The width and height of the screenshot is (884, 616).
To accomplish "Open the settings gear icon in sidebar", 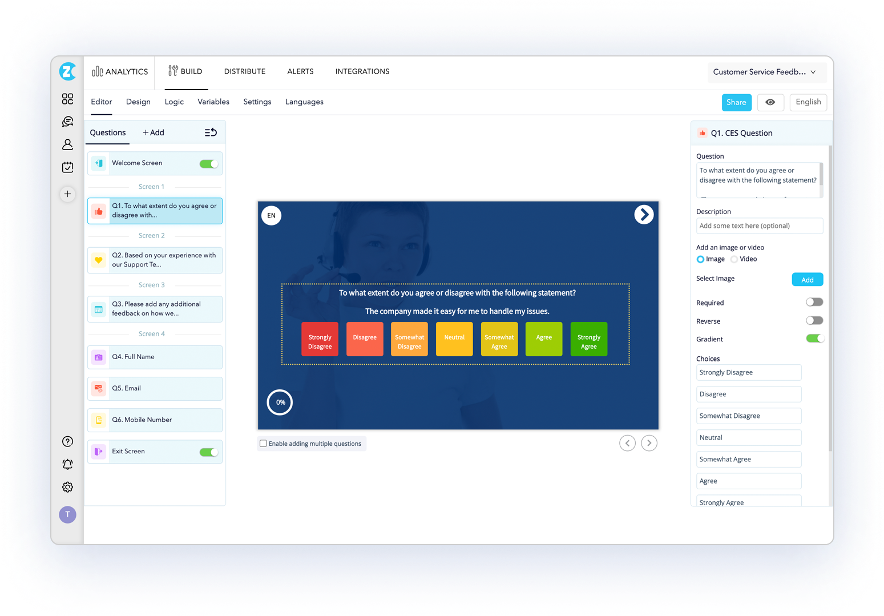I will click(x=67, y=487).
